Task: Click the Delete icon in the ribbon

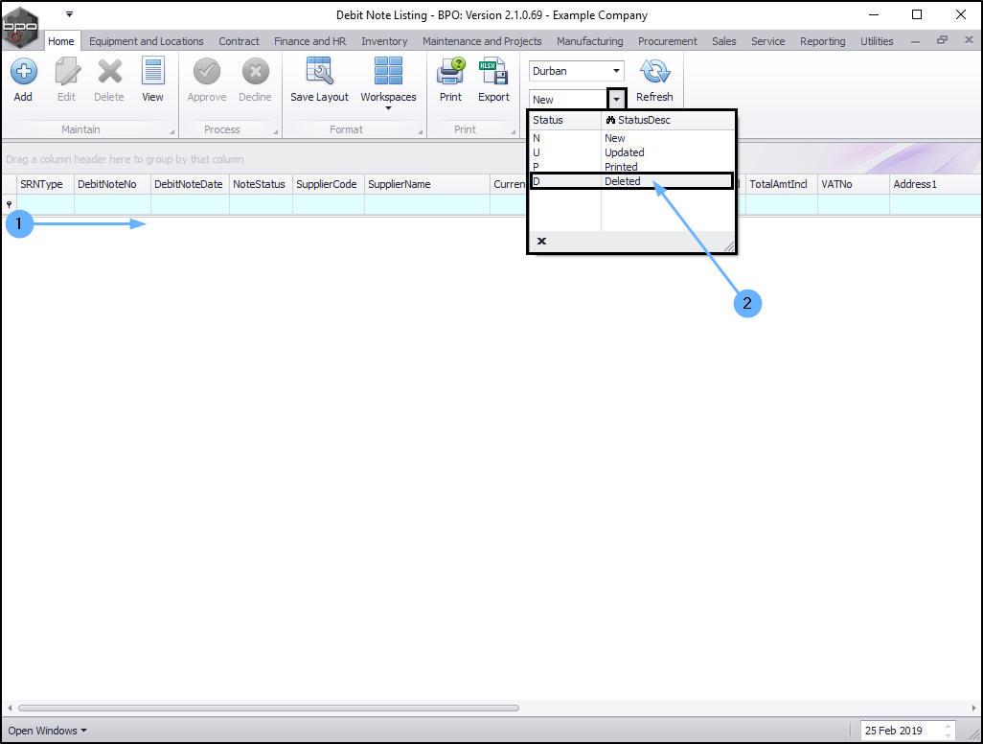Action: pyautogui.click(x=109, y=72)
